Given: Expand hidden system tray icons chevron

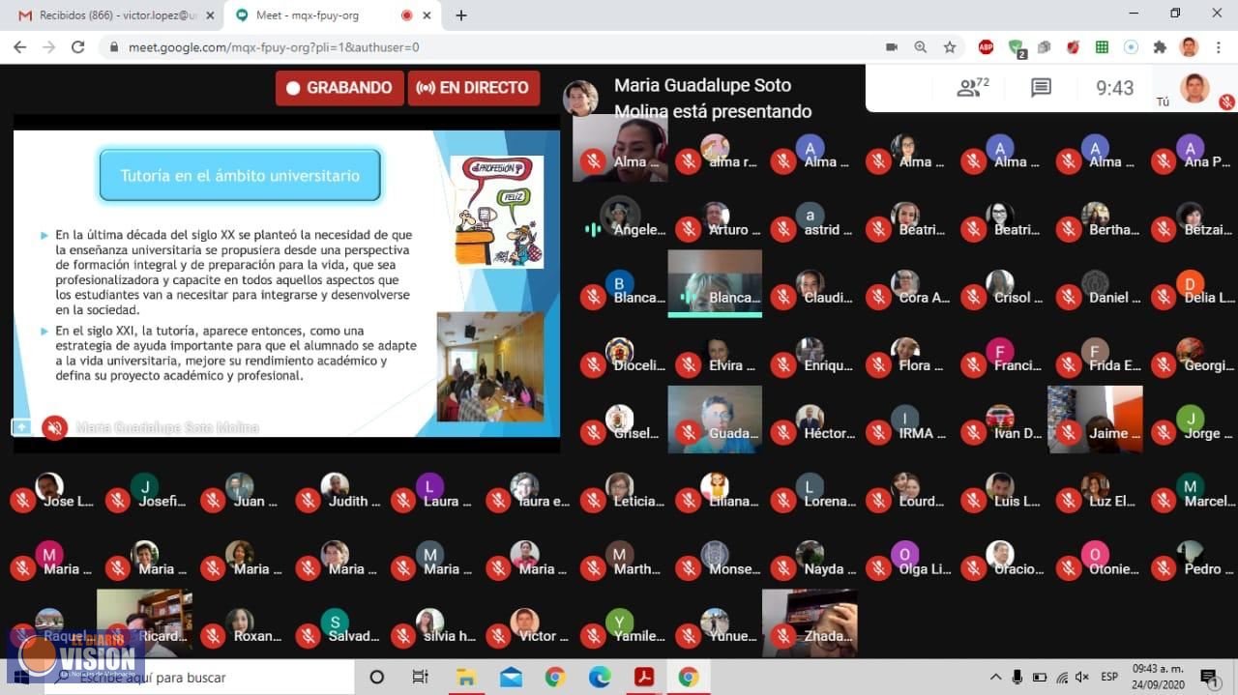Looking at the screenshot, I should pos(995,677).
